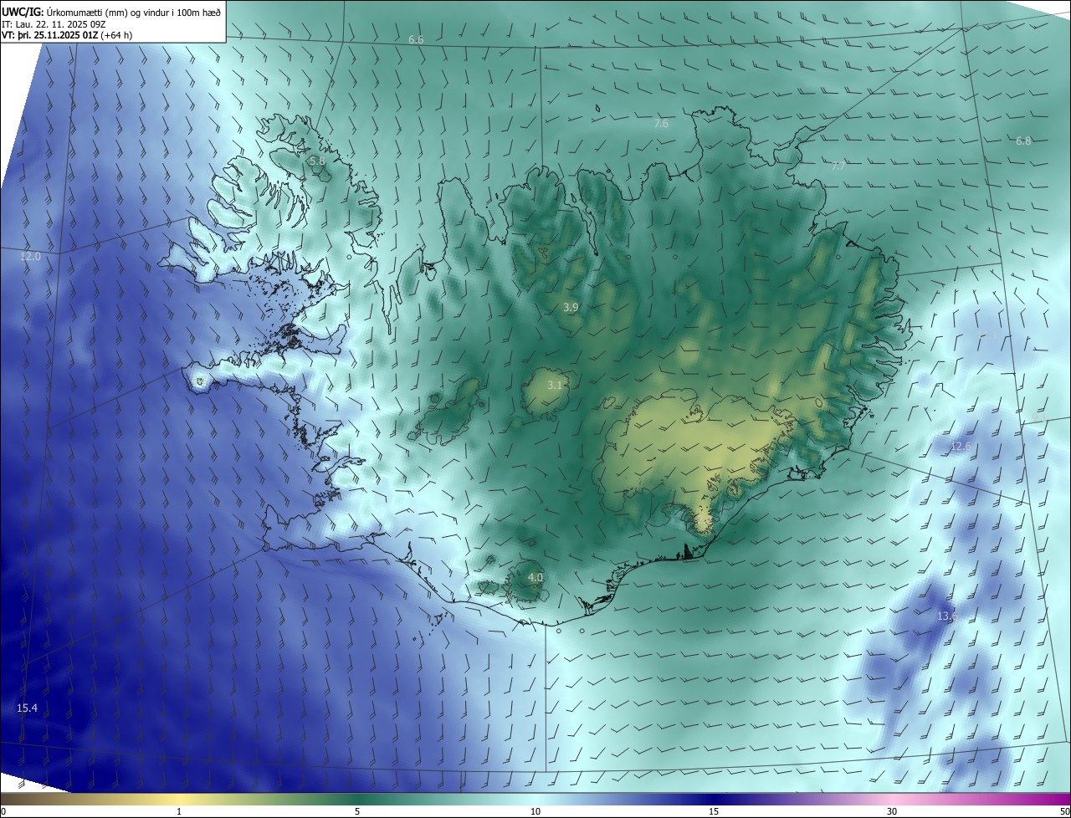This screenshot has height=818, width=1071.
Task: Click the 12.0 value label
Action: tap(30, 257)
